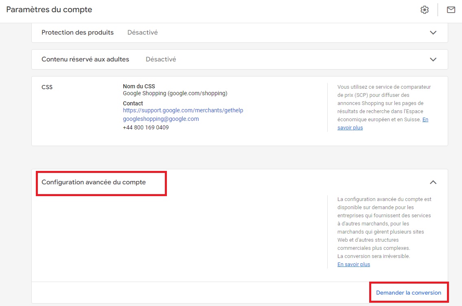Click the Désactivé status for Protection des produits
The image size is (462, 306).
point(142,32)
